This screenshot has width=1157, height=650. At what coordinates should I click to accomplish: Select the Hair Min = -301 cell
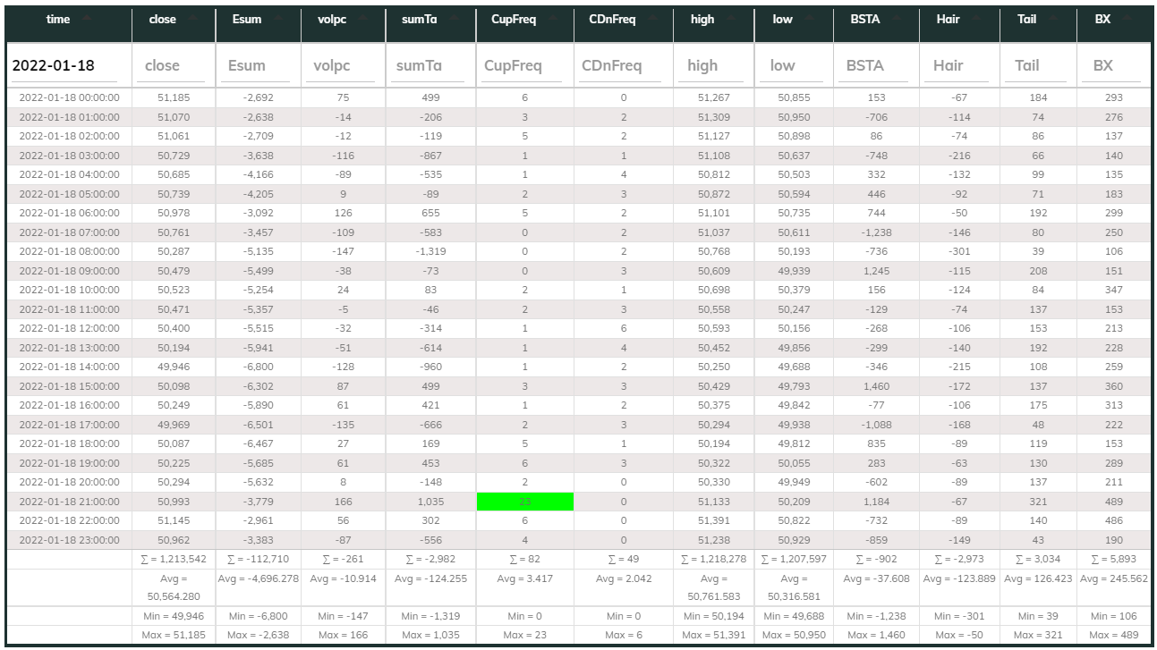[x=959, y=616]
